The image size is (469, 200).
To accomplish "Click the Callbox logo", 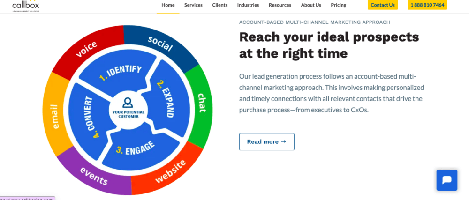I will (x=26, y=6).
